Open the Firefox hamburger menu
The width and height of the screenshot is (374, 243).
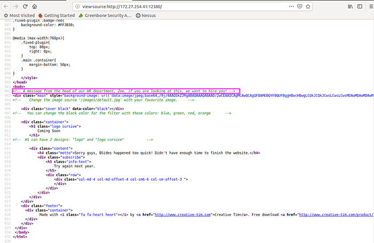click(x=371, y=6)
